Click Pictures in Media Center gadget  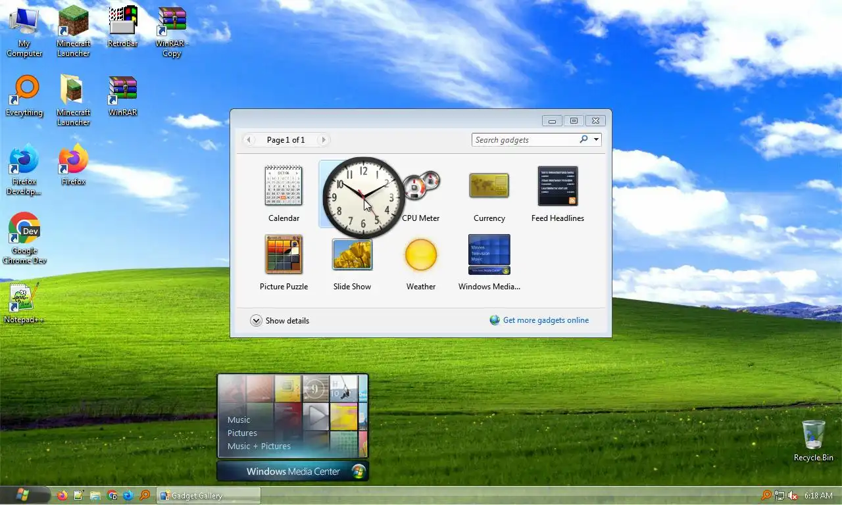click(x=242, y=433)
